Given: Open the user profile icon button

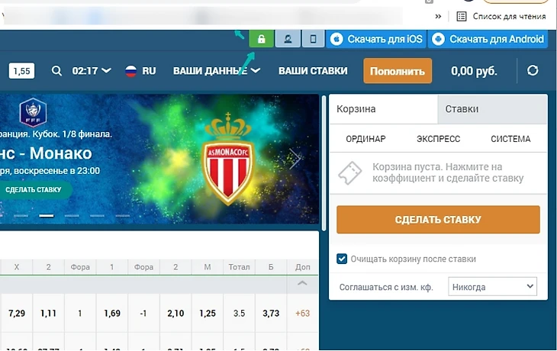Looking at the screenshot, I should pyautogui.click(x=288, y=39).
